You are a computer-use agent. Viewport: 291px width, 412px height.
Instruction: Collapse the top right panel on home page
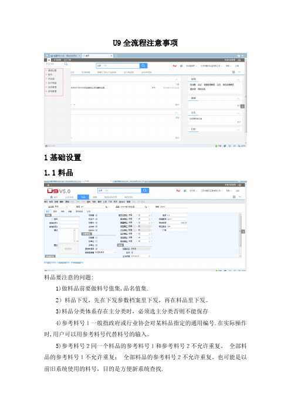click(x=238, y=79)
